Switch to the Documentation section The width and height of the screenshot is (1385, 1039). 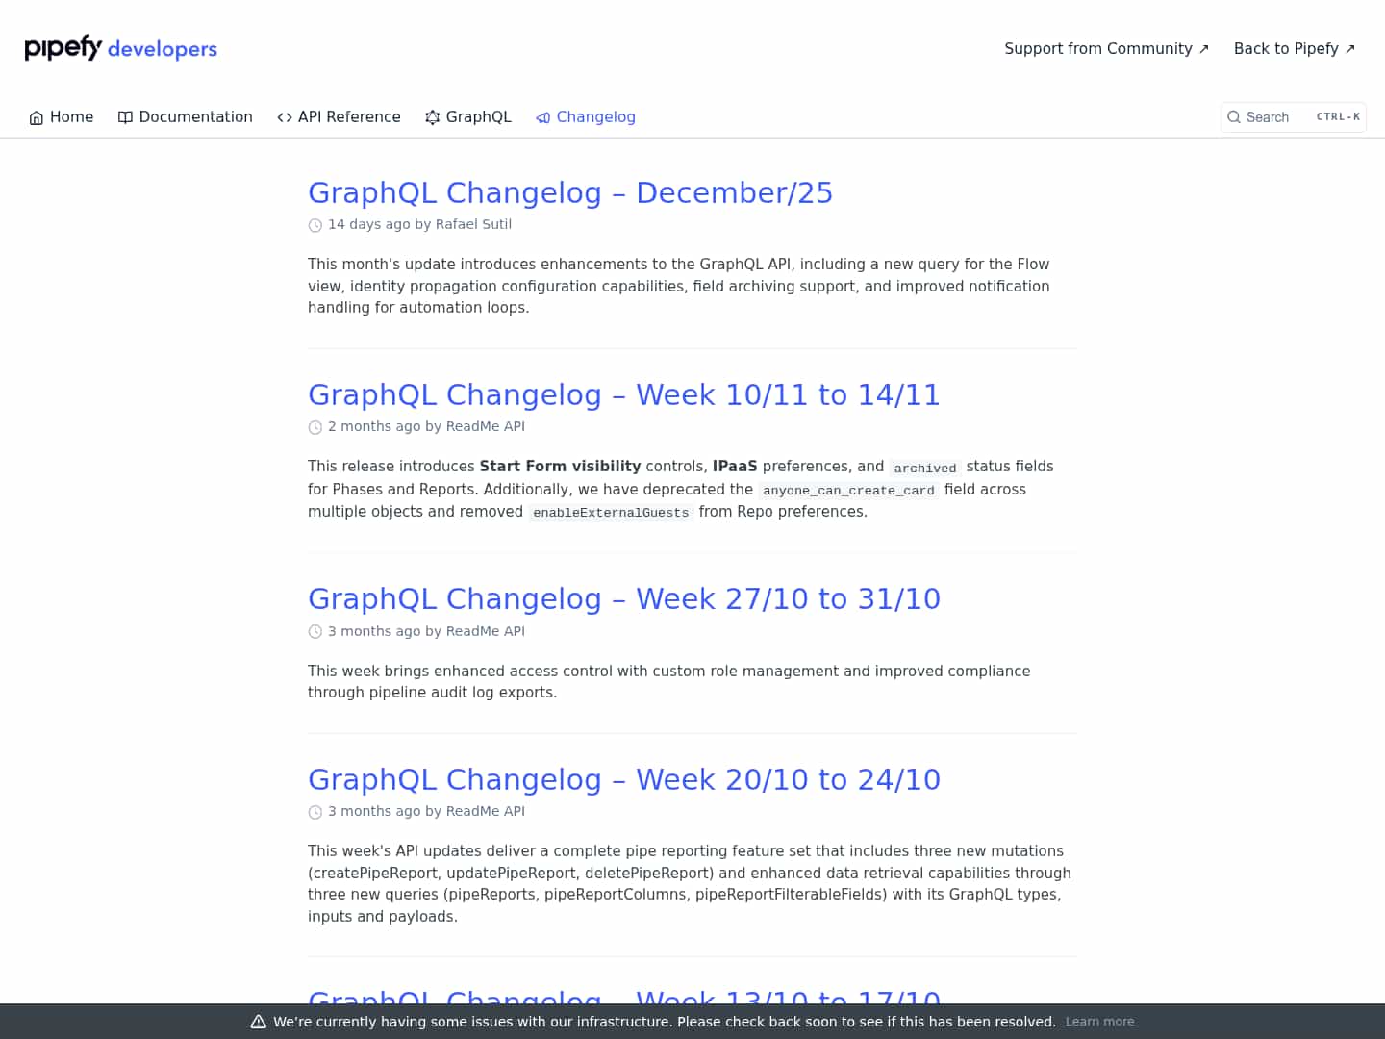tap(195, 116)
